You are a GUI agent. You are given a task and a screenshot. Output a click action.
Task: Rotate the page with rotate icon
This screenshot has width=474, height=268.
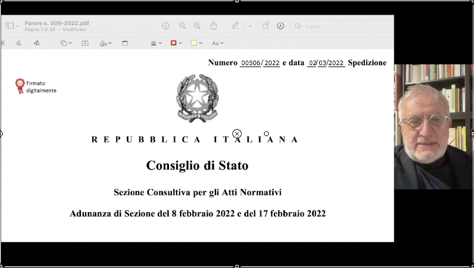pos(266,26)
